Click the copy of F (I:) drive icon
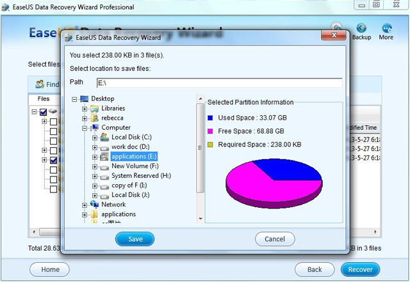 click(104, 187)
